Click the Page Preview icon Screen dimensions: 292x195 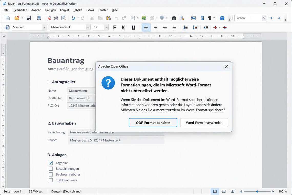coord(63,18)
